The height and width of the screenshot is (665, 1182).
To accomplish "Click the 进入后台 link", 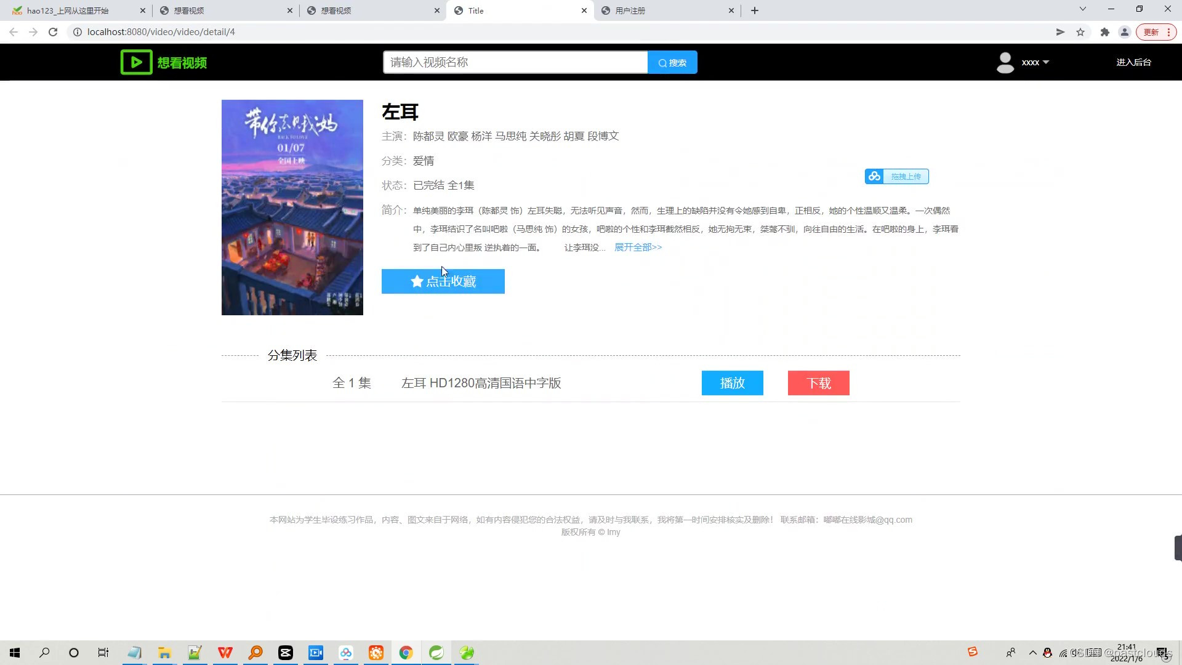I will [1133, 62].
